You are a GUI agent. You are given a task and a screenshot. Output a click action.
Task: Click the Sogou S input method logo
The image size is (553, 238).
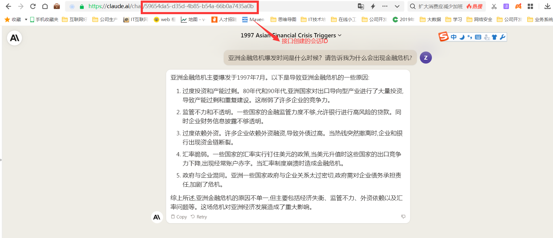(x=443, y=37)
